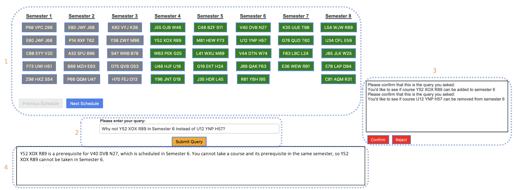Pick course Y96 JNT G19
This screenshot has height=190, width=514.
[168, 79]
